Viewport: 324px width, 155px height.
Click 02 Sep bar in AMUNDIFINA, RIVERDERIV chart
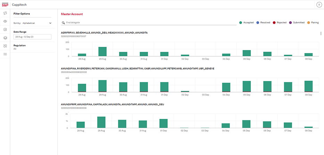185,91
